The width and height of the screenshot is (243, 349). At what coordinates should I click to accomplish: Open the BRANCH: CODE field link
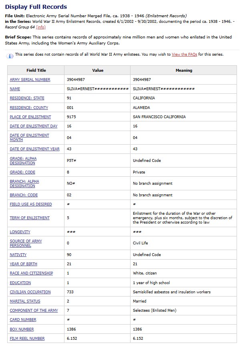24,195
